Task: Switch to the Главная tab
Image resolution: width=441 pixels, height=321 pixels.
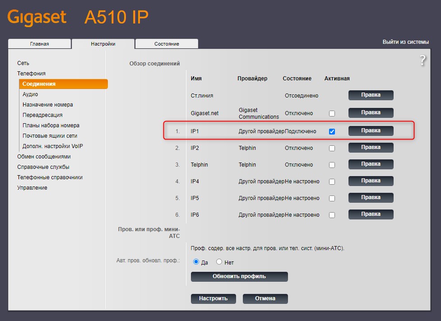Action: click(40, 44)
